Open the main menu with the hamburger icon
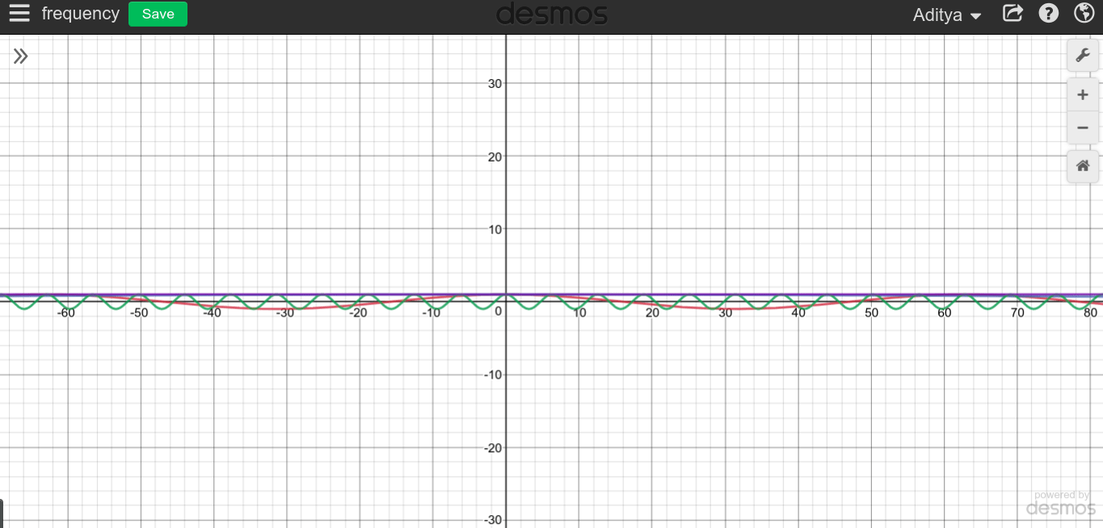 pyautogui.click(x=19, y=14)
